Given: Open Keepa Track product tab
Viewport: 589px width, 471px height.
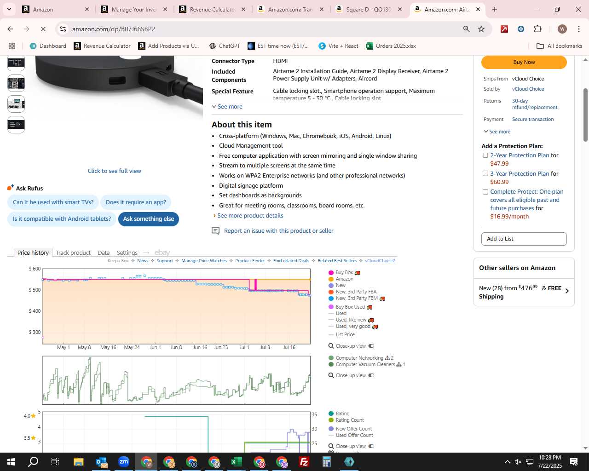Looking at the screenshot, I should (73, 253).
